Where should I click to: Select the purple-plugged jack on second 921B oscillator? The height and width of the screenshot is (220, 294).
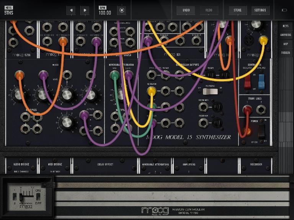[x=96, y=41]
